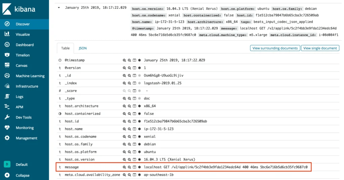Collapse the left navigation sidebar
The width and height of the screenshot is (344, 180).
(23, 175)
